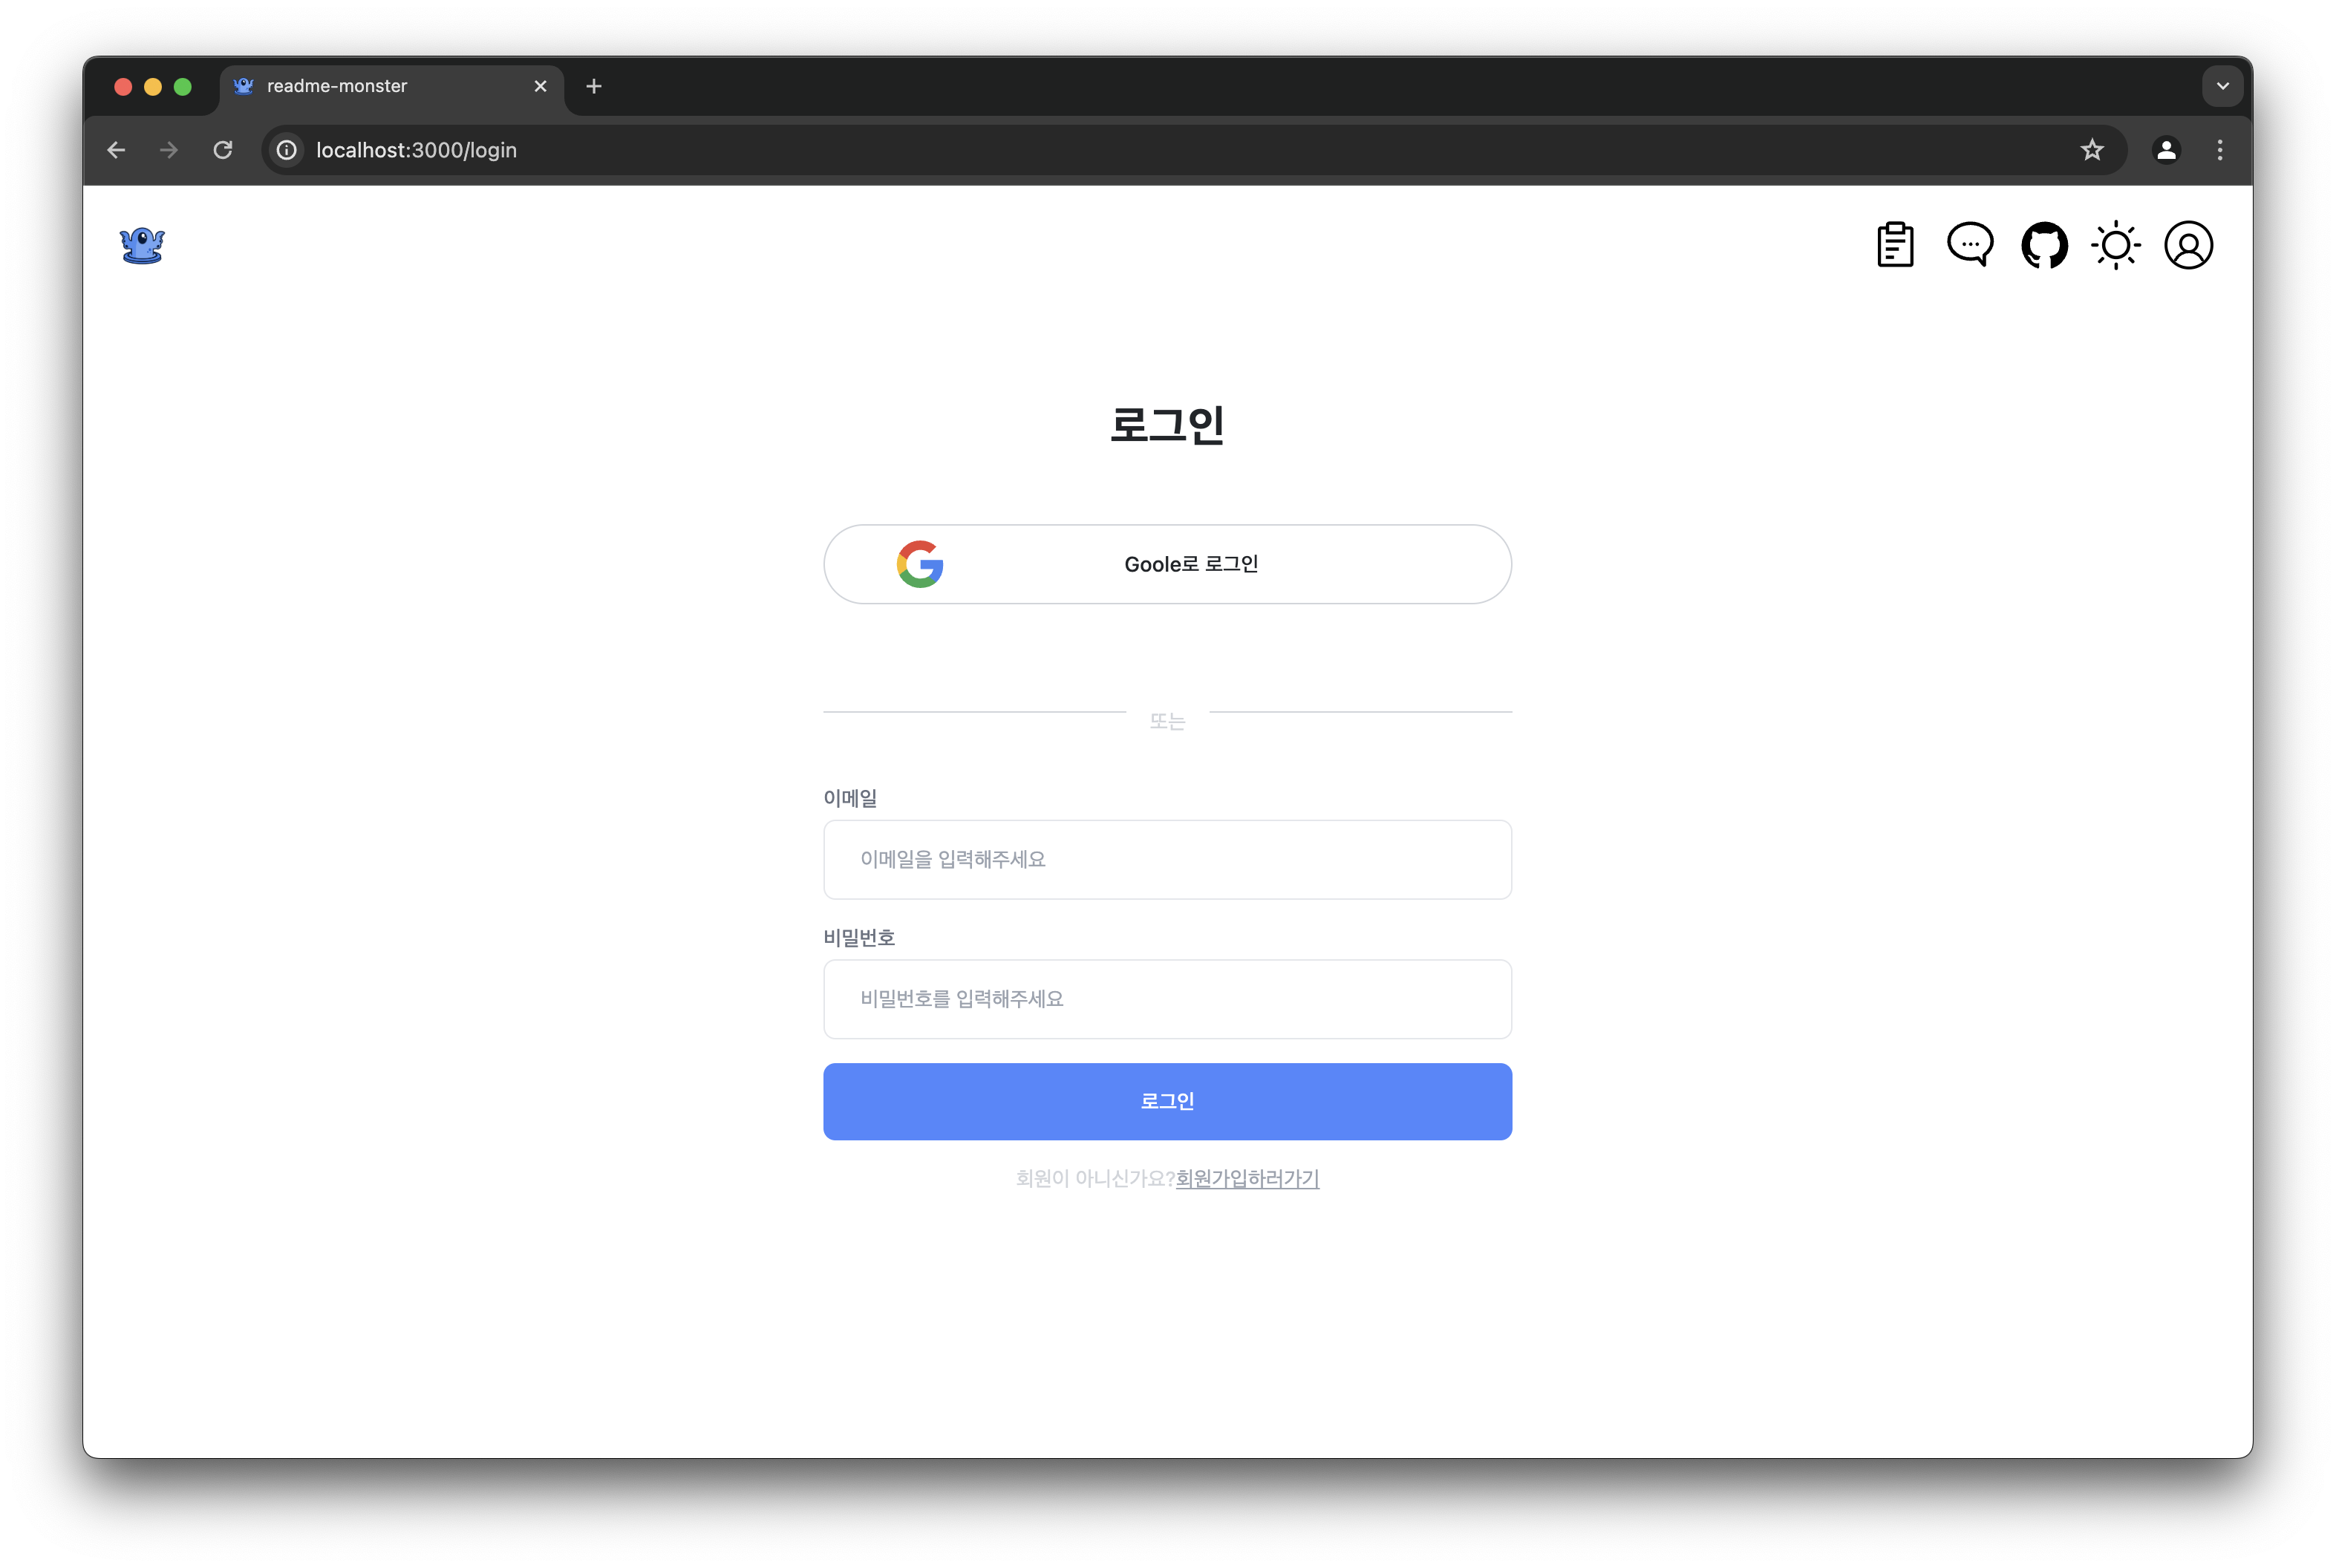This screenshot has width=2336, height=1568.
Task: Bookmark this page with the star icon
Action: pos(2092,150)
